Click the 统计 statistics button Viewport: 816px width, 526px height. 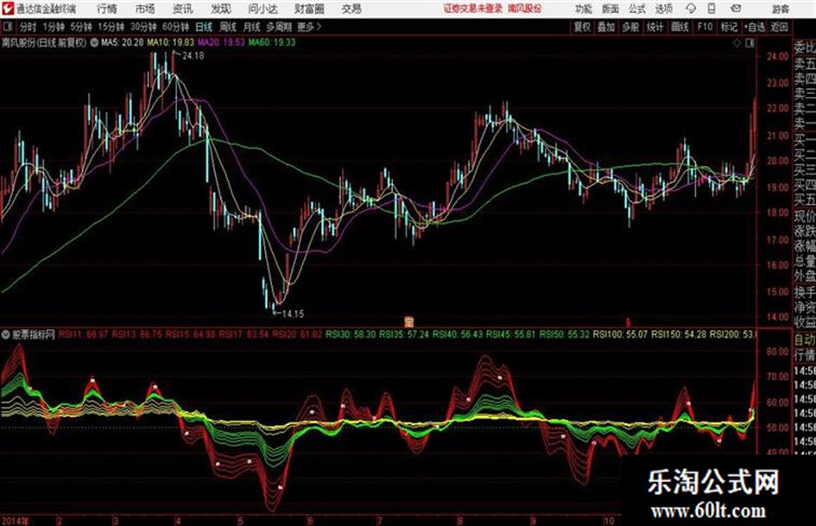655,27
